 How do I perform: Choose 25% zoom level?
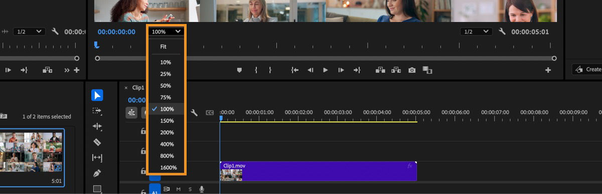166,74
